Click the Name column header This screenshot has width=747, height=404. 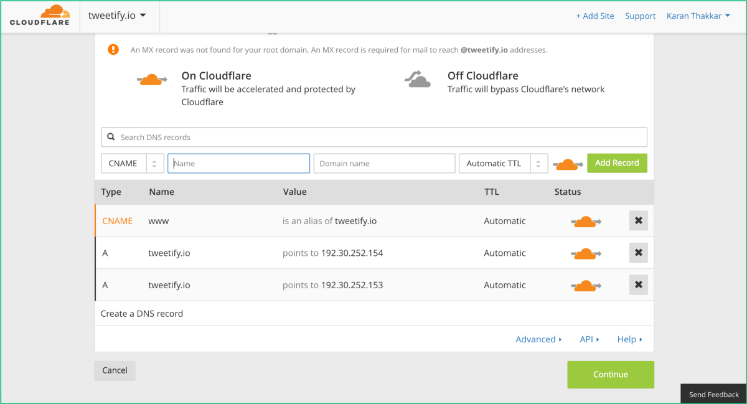[x=161, y=192]
